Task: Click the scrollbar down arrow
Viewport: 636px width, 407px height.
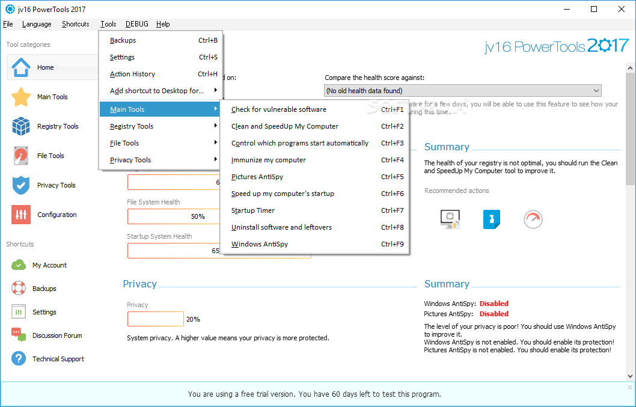Action: tap(630, 376)
